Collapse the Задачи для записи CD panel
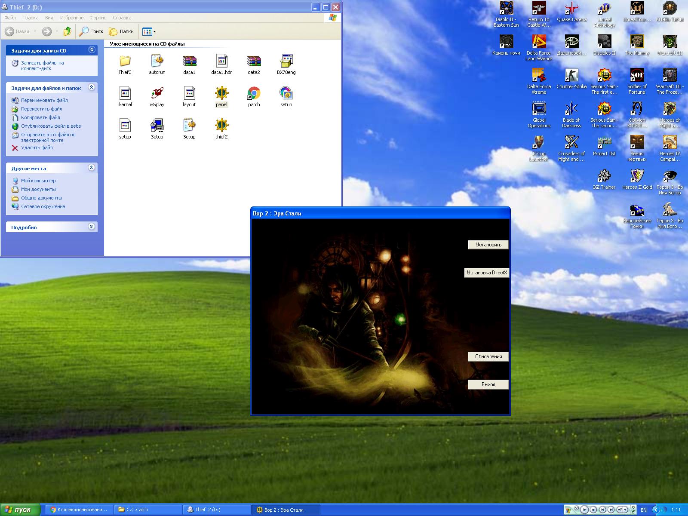 pos(91,50)
